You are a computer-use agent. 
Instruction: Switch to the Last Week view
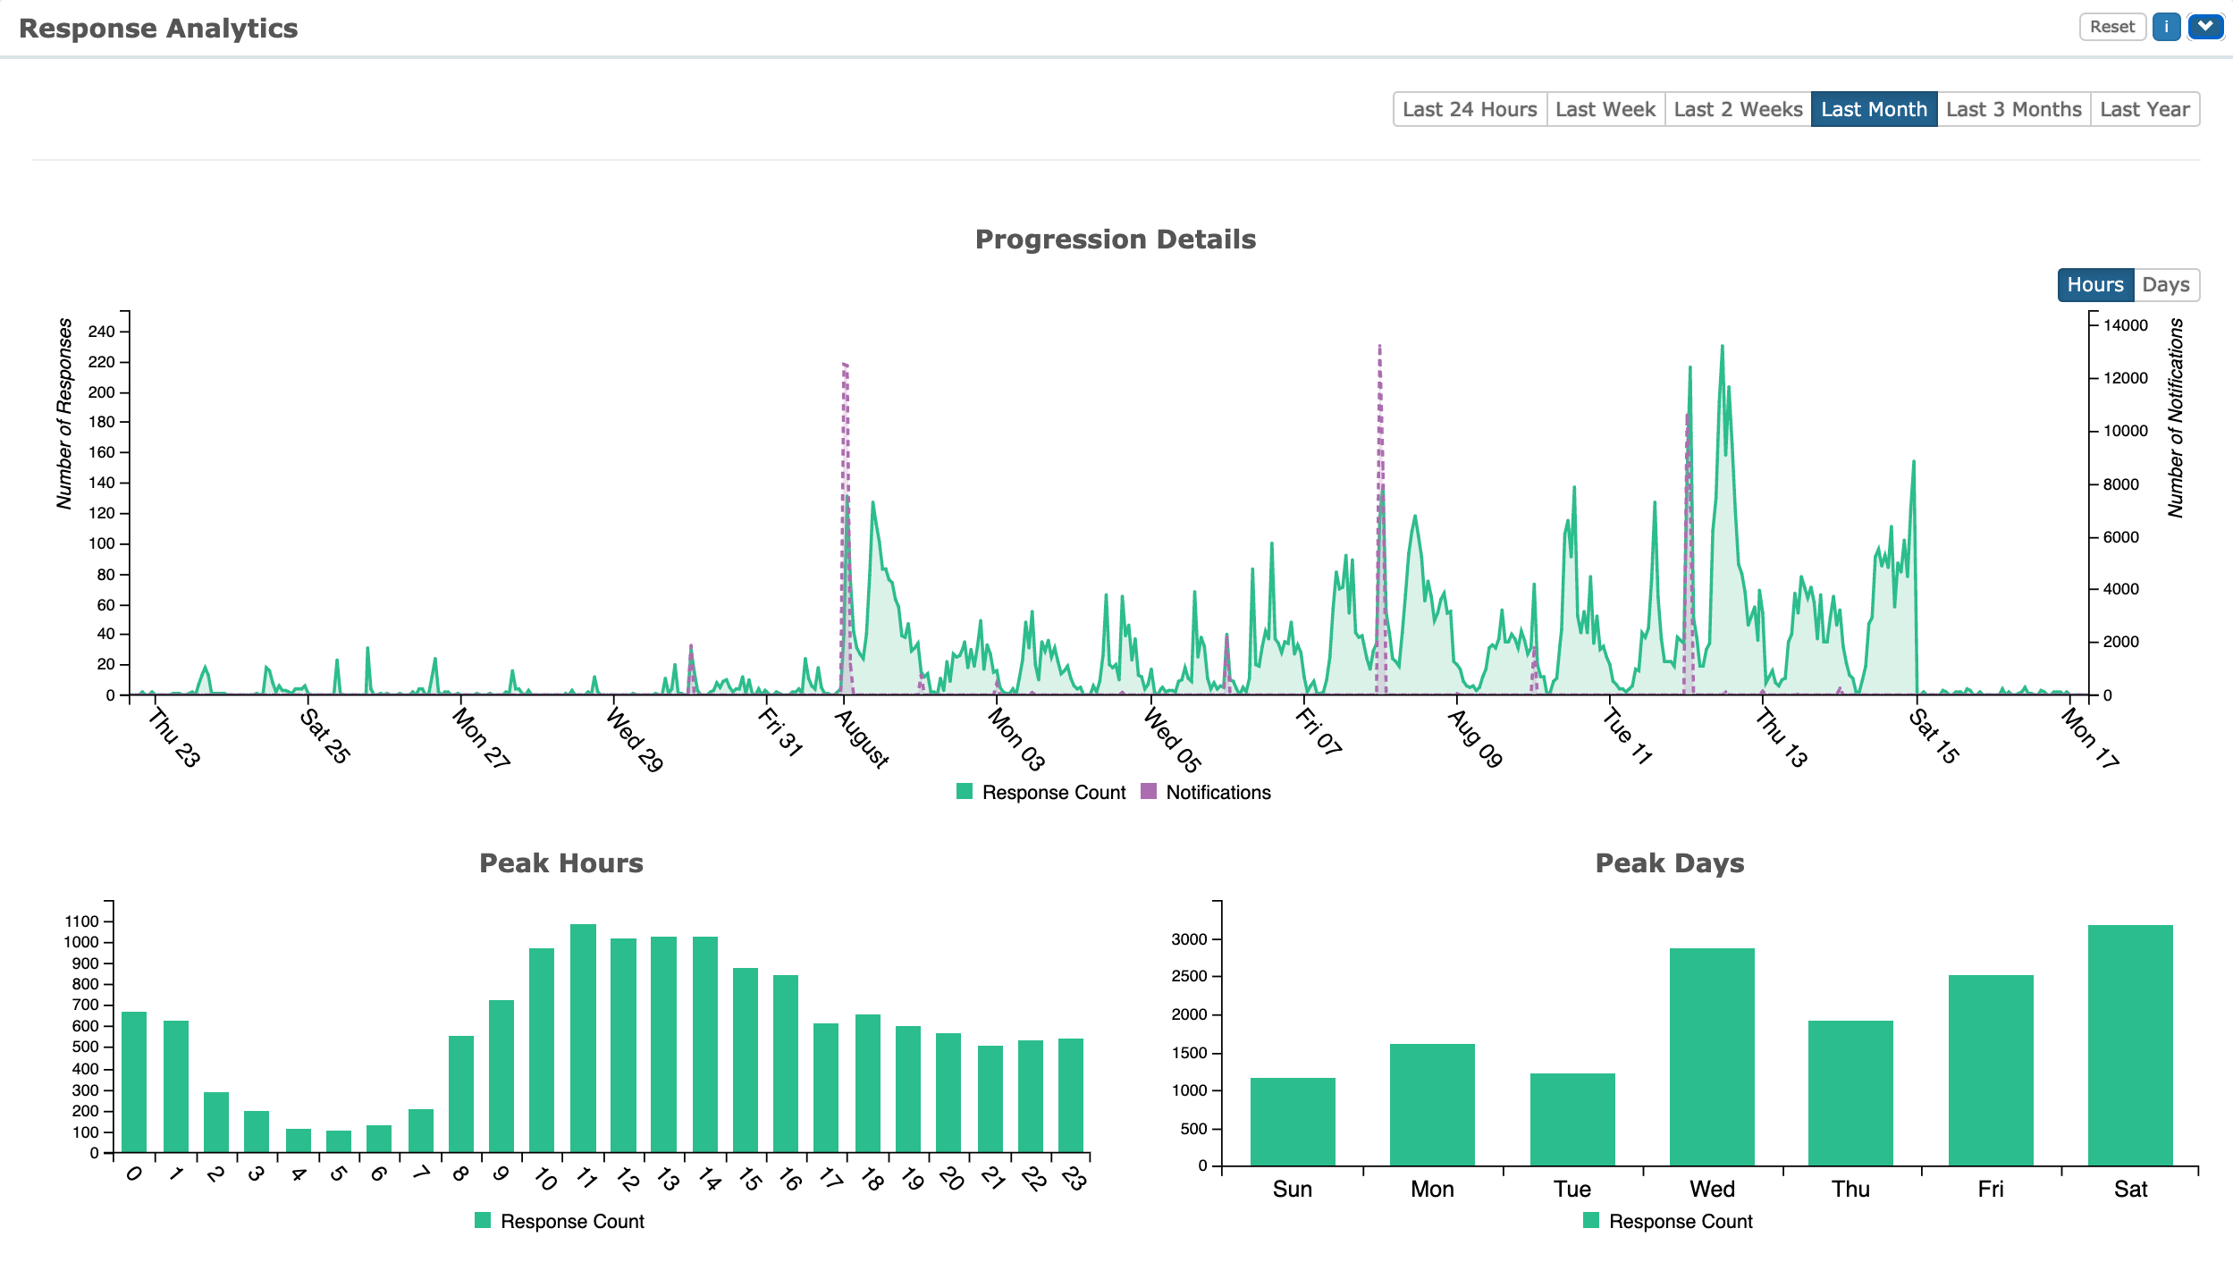1605,109
